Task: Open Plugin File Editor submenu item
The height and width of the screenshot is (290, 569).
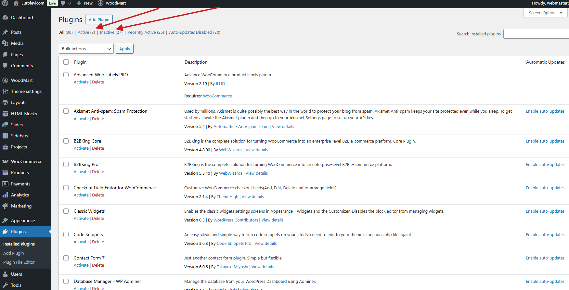Action: pyautogui.click(x=19, y=262)
